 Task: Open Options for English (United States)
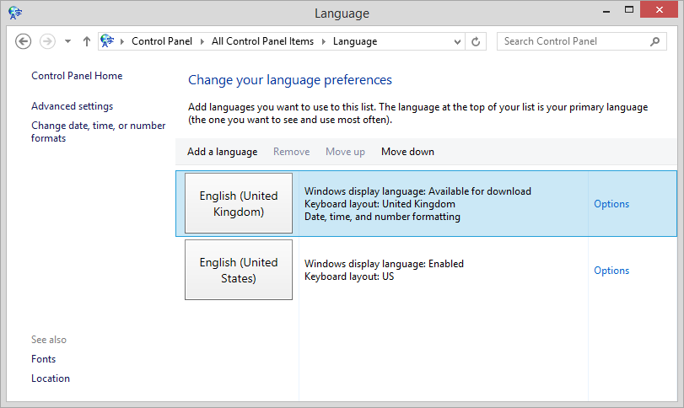click(x=611, y=271)
